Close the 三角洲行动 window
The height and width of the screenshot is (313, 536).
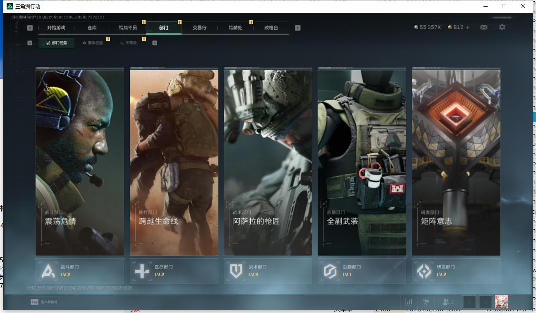[523, 6]
